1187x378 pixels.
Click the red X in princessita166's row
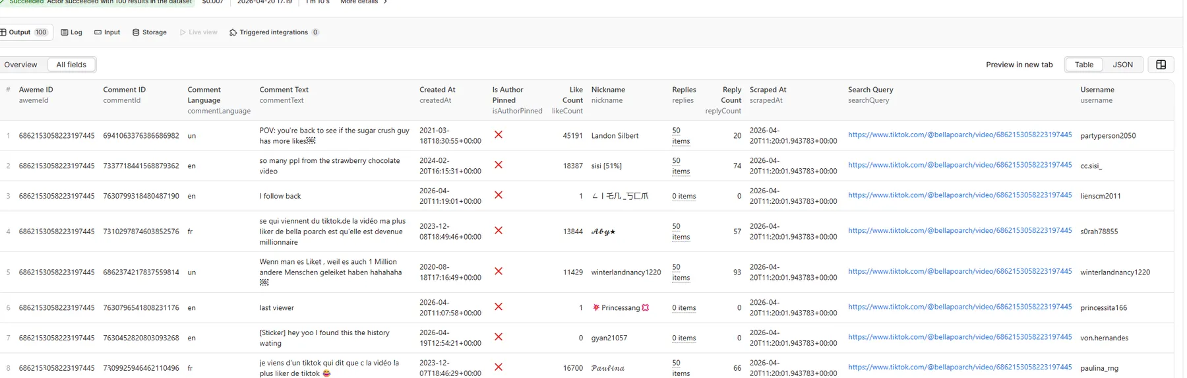pos(499,307)
